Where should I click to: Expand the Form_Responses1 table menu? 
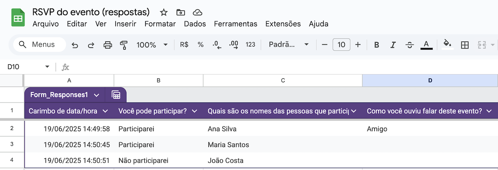tap(96, 95)
